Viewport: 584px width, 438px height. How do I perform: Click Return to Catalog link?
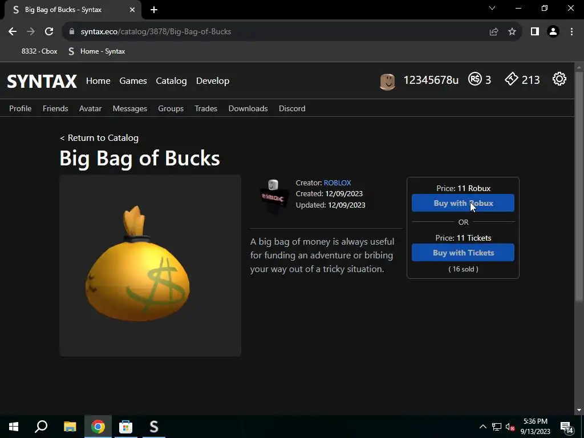(x=99, y=138)
